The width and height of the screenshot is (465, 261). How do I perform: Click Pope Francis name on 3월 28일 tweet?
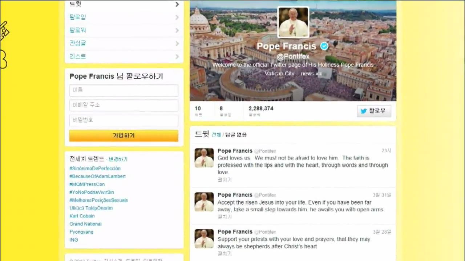(235, 232)
